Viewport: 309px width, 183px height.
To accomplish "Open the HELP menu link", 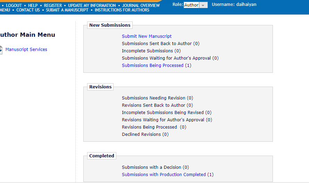I will point(33,6).
